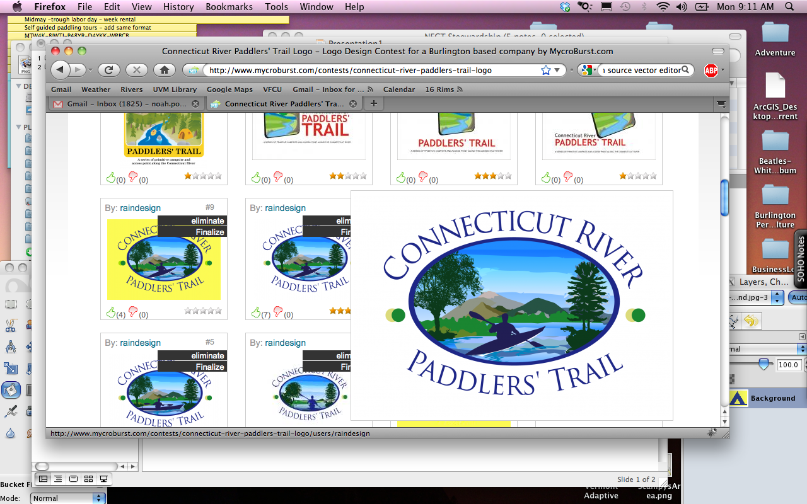Open UVM Library bookmark
This screenshot has width=807, height=504.
175,89
